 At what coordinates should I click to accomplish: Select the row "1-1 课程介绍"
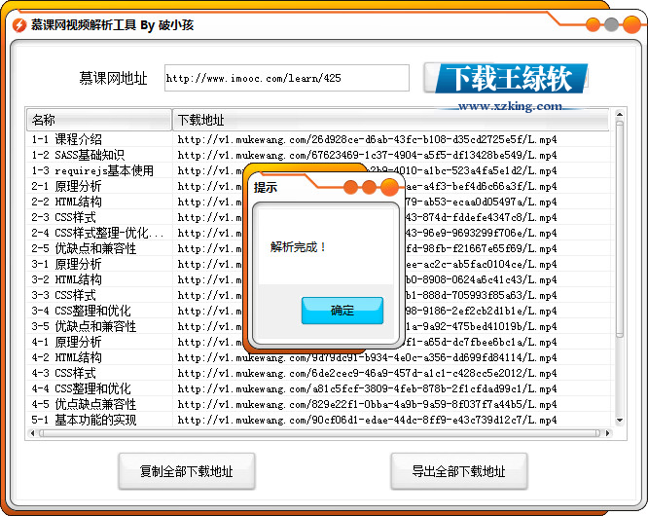(x=318, y=139)
